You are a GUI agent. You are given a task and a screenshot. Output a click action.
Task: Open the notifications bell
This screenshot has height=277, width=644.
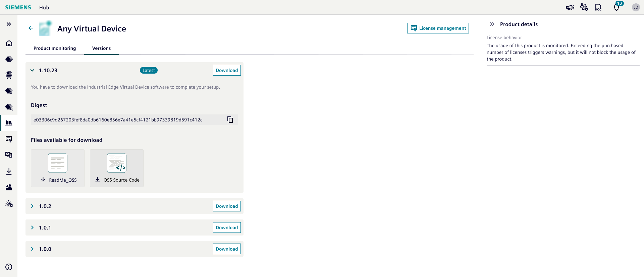coord(616,7)
